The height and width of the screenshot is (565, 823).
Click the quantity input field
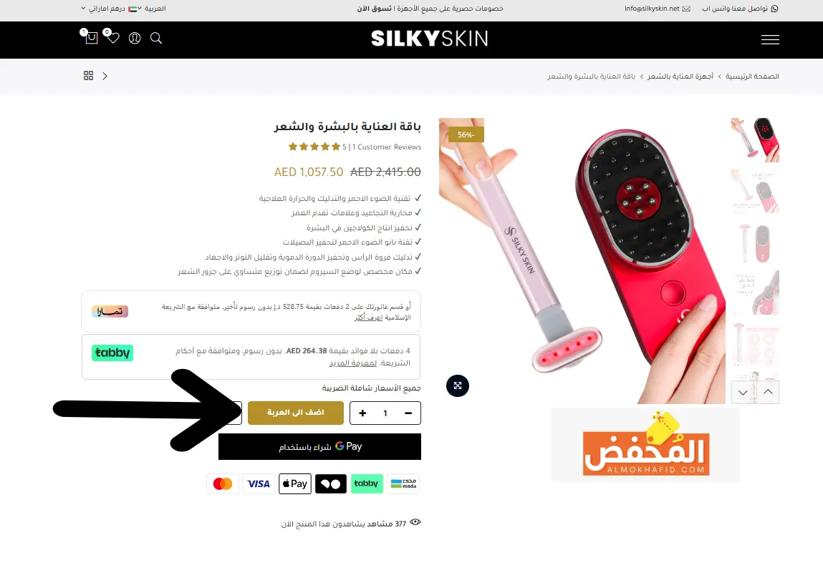pyautogui.click(x=385, y=413)
